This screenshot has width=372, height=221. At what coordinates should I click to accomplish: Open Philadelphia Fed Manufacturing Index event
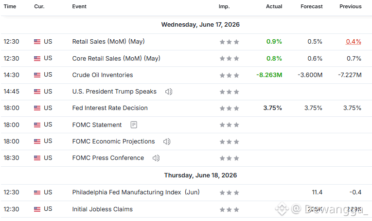[x=136, y=192]
